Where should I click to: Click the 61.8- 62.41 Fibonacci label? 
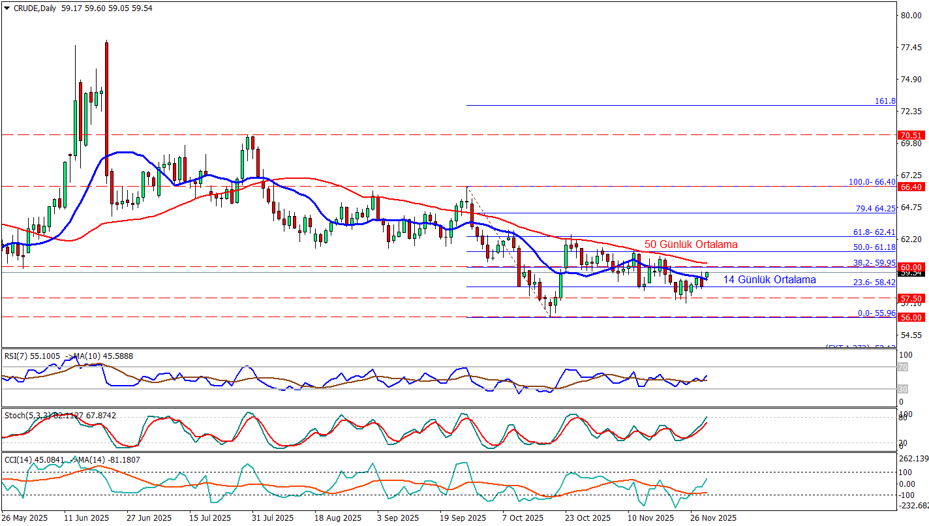pyautogui.click(x=873, y=232)
